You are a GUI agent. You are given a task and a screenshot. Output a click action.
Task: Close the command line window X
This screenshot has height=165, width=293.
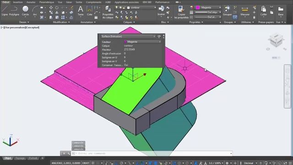pos(64,154)
